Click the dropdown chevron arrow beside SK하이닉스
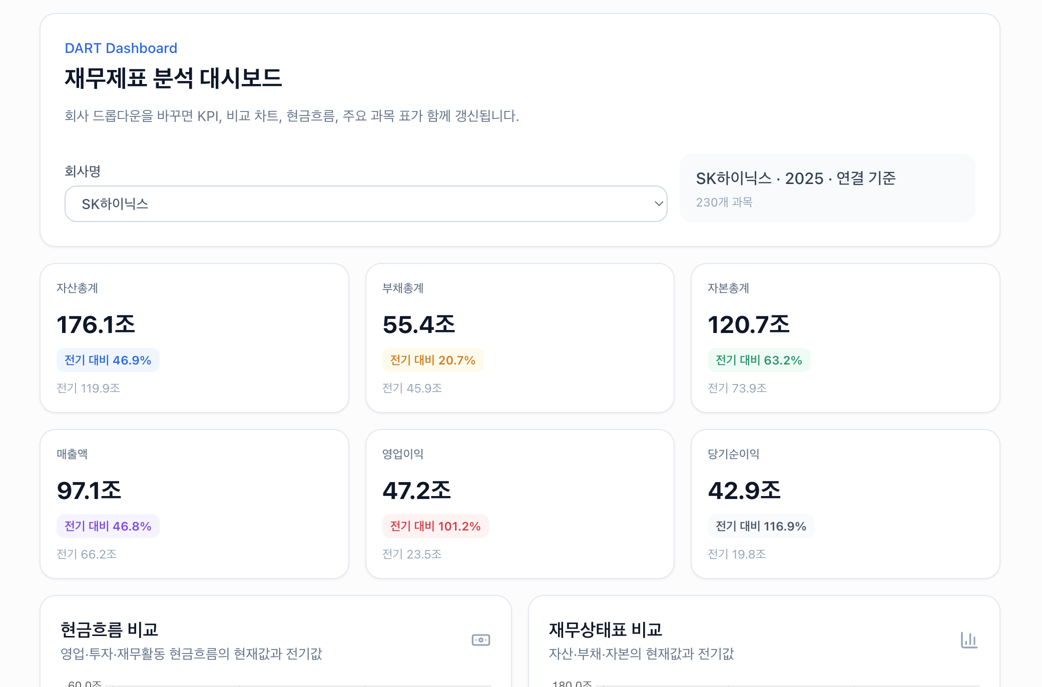1042x687 pixels. pos(659,204)
